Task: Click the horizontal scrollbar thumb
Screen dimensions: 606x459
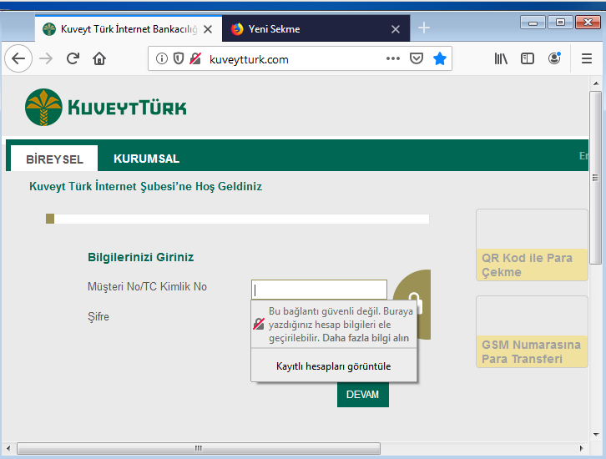Action: [199, 449]
